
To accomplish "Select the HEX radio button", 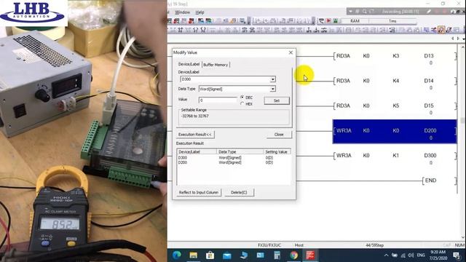I will pos(242,103).
